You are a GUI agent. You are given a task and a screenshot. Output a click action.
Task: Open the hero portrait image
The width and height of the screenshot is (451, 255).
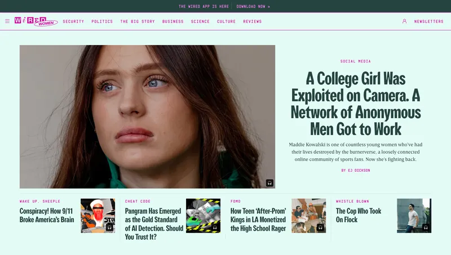pos(147,117)
